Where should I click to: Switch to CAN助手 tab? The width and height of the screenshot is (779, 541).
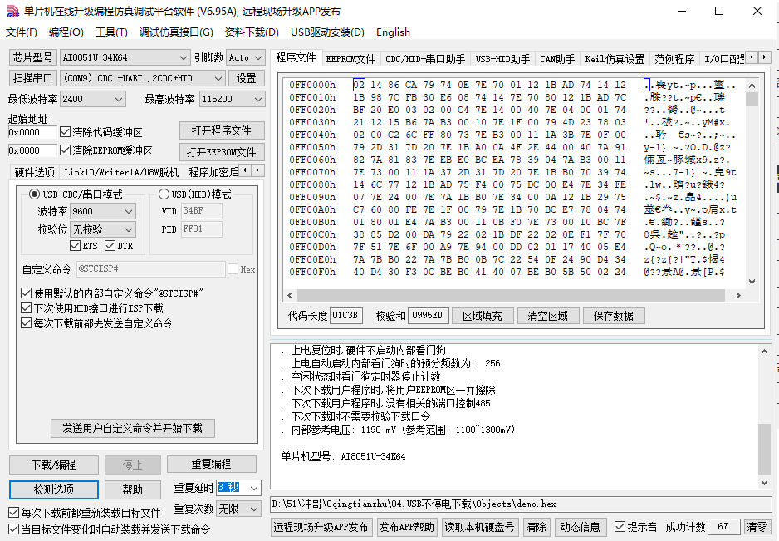pos(557,59)
